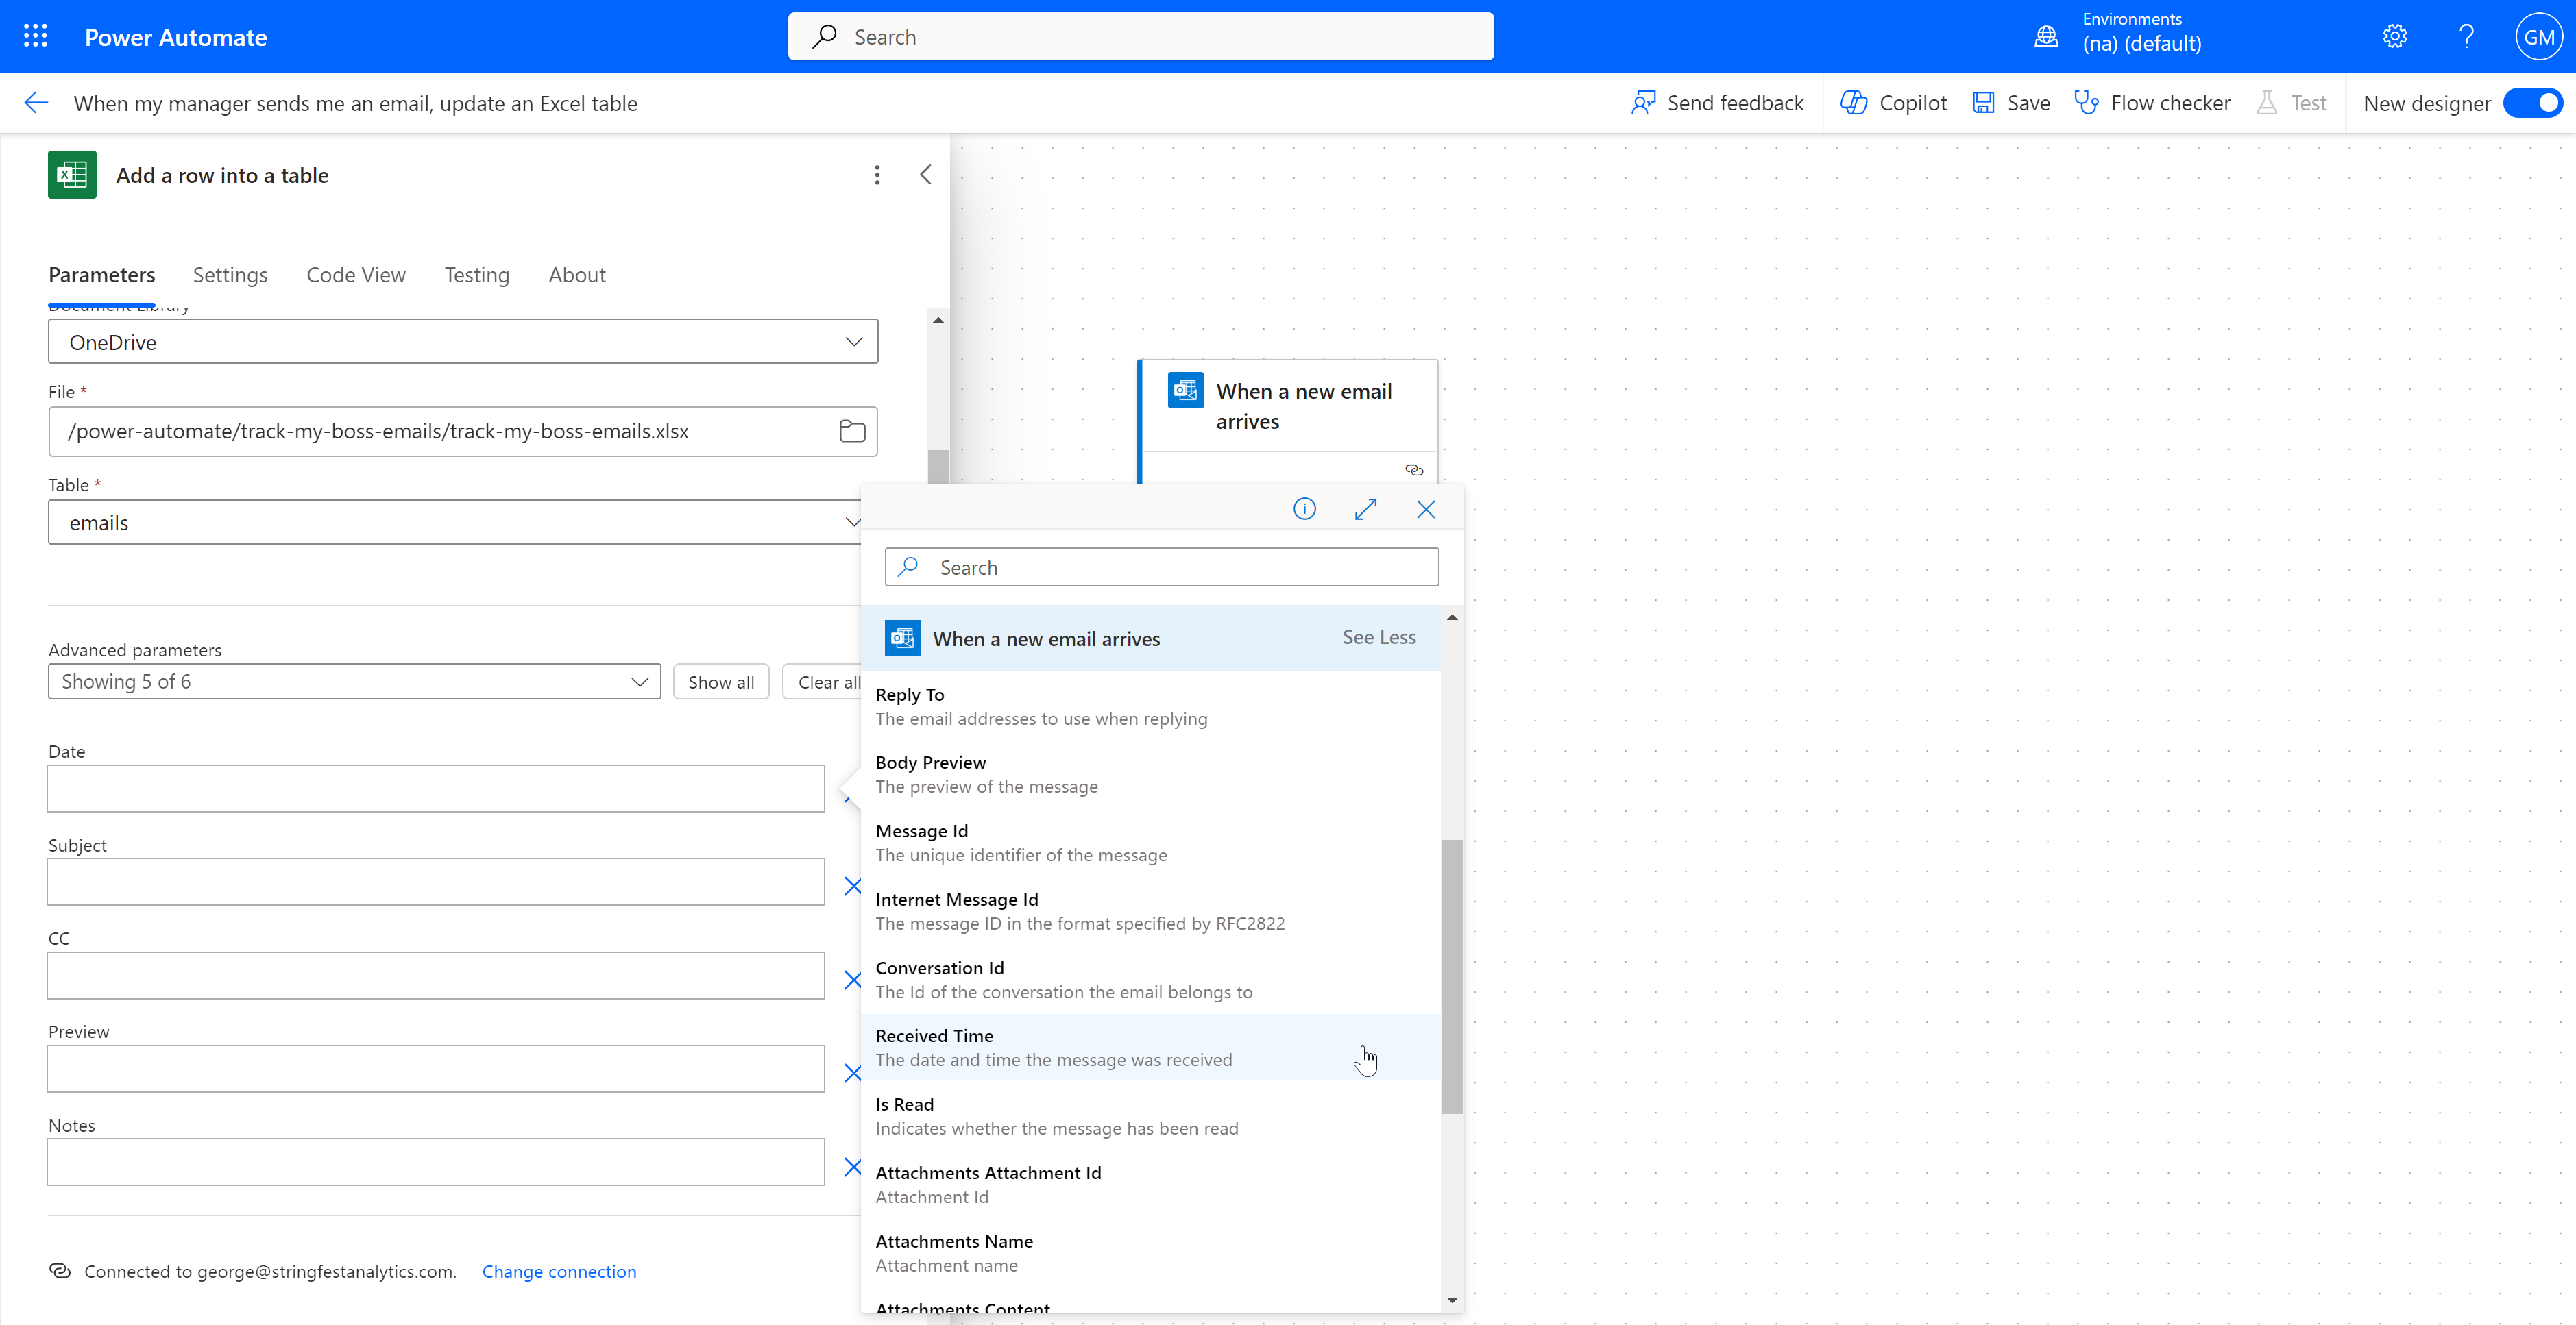Click the Copilot icon in toolbar
This screenshot has height=1325, width=2576.
click(x=1854, y=103)
